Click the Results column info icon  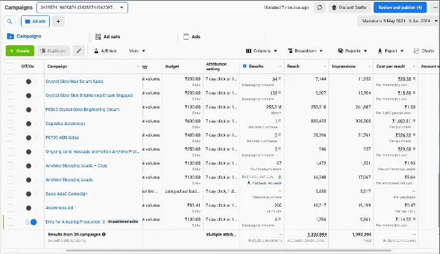pyautogui.click(x=244, y=66)
